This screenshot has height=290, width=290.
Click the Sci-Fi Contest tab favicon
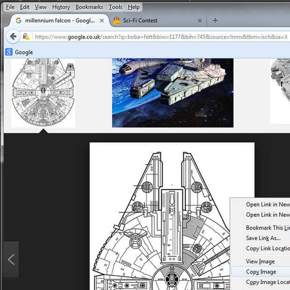(x=117, y=21)
